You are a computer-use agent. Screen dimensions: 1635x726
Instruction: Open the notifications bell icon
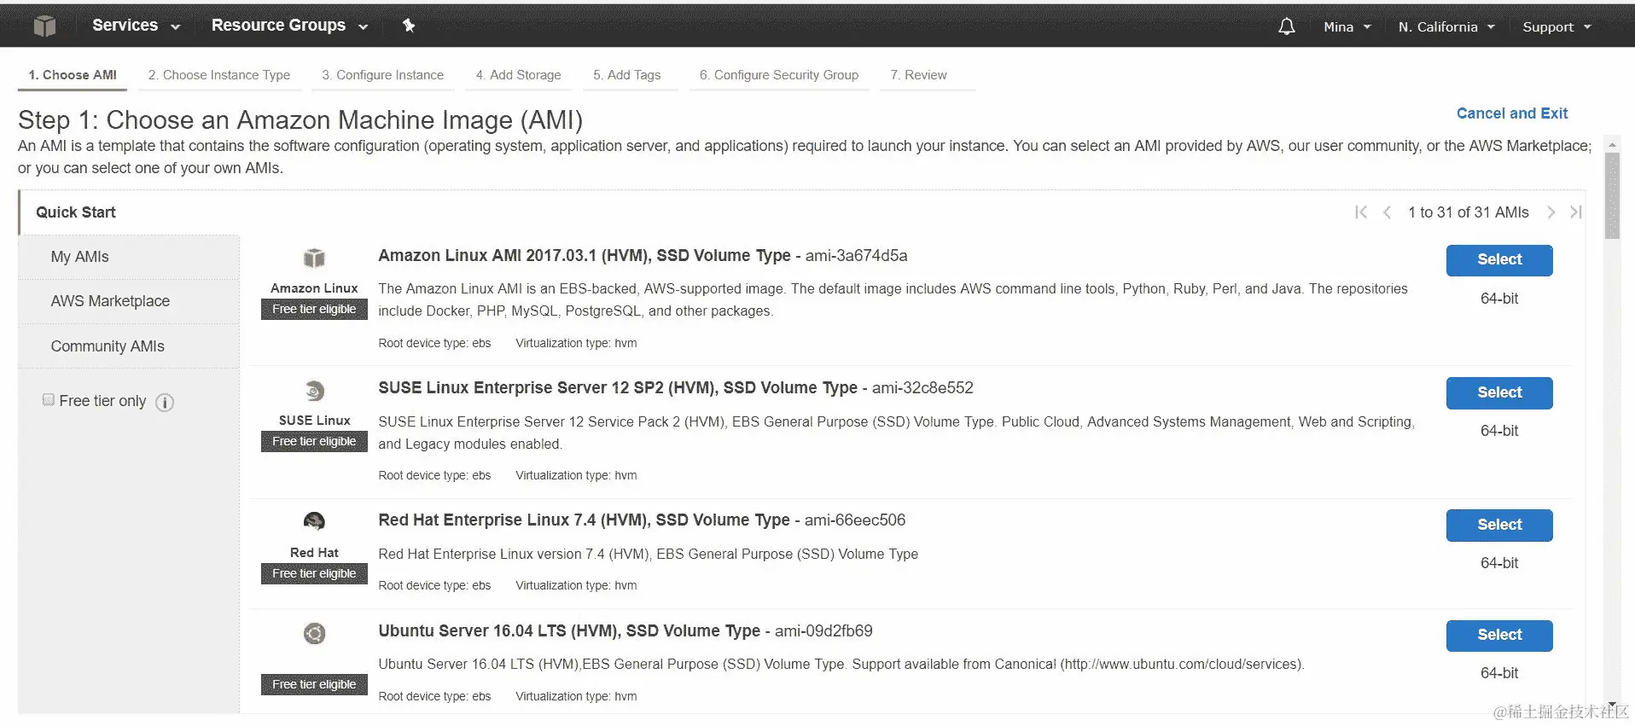[1287, 26]
